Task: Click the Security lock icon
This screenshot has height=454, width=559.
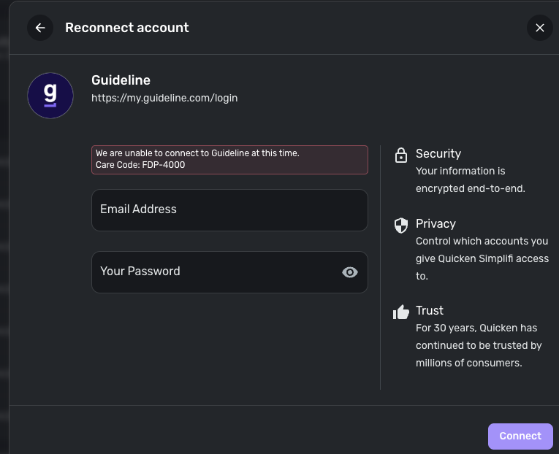Action: pyautogui.click(x=400, y=155)
